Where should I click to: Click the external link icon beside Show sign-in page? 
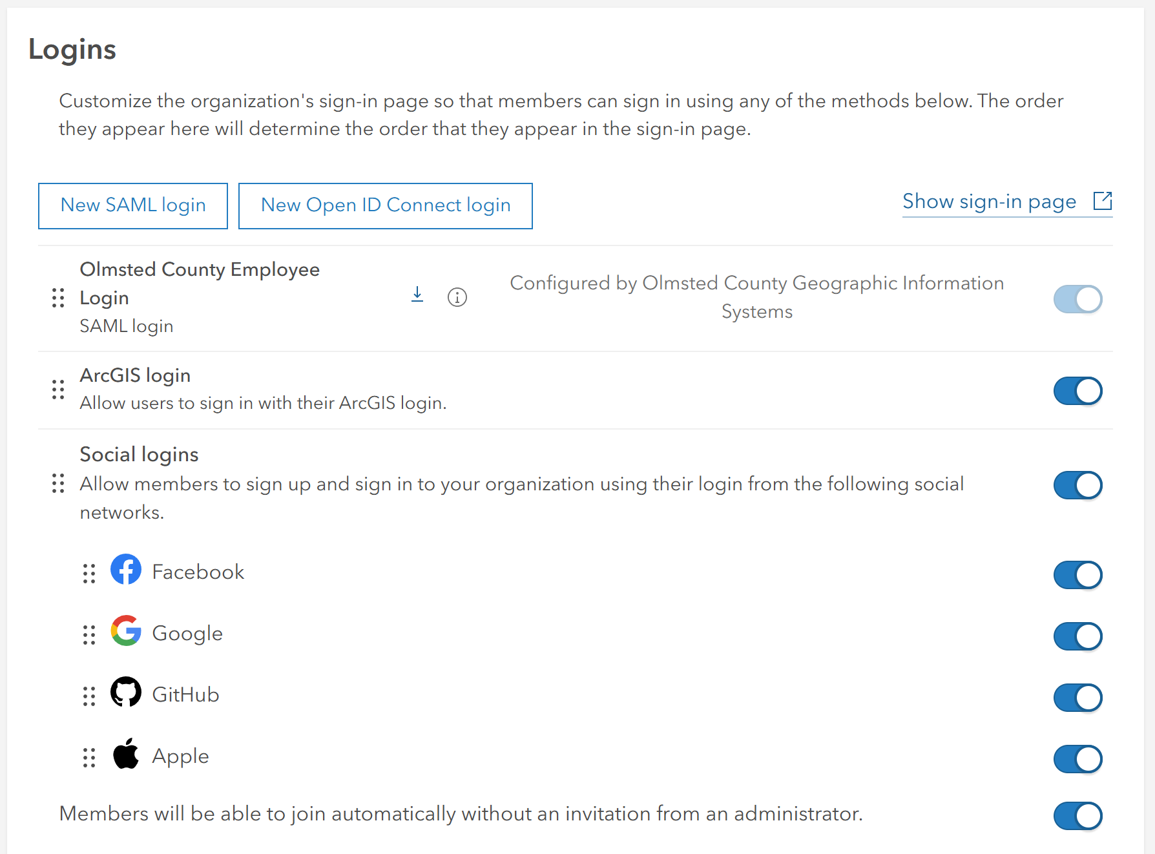1103,201
